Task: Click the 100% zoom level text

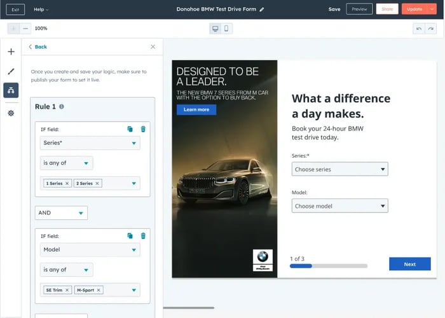Action: pyautogui.click(x=41, y=29)
